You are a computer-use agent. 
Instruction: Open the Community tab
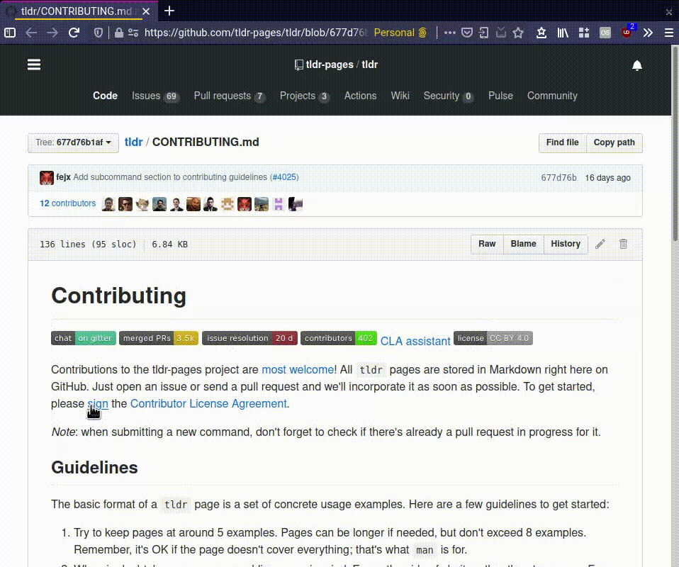tap(552, 96)
